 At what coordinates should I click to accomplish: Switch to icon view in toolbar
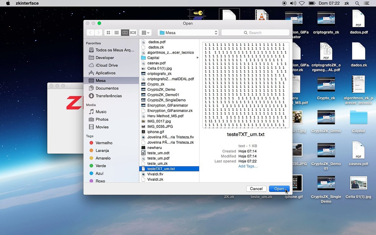tap(109, 33)
